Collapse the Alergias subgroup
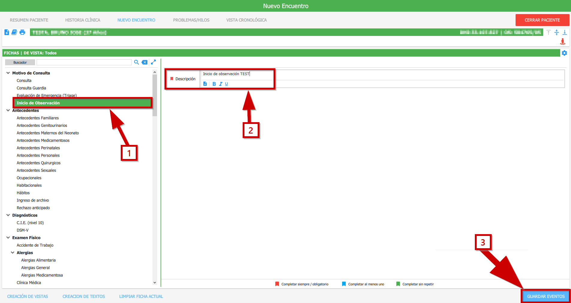 pyautogui.click(x=13, y=253)
